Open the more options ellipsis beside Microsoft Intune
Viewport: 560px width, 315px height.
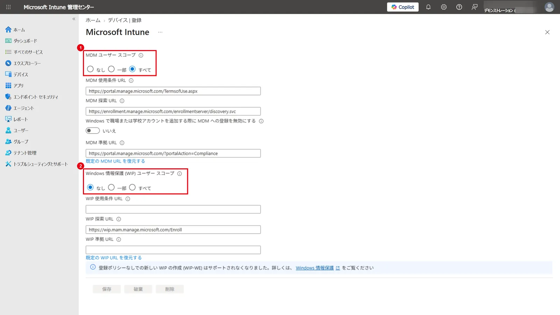(160, 32)
